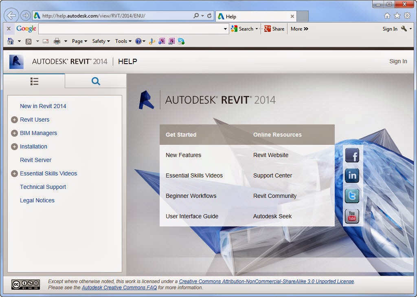Open the Autodesk Creative Commons FAQ link
This screenshot has width=417, height=297.
click(x=119, y=288)
